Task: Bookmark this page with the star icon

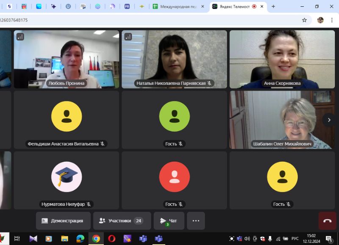Action: [x=304, y=20]
